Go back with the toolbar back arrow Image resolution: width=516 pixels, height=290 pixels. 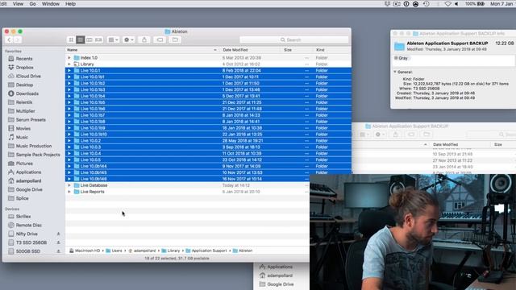click(9, 39)
